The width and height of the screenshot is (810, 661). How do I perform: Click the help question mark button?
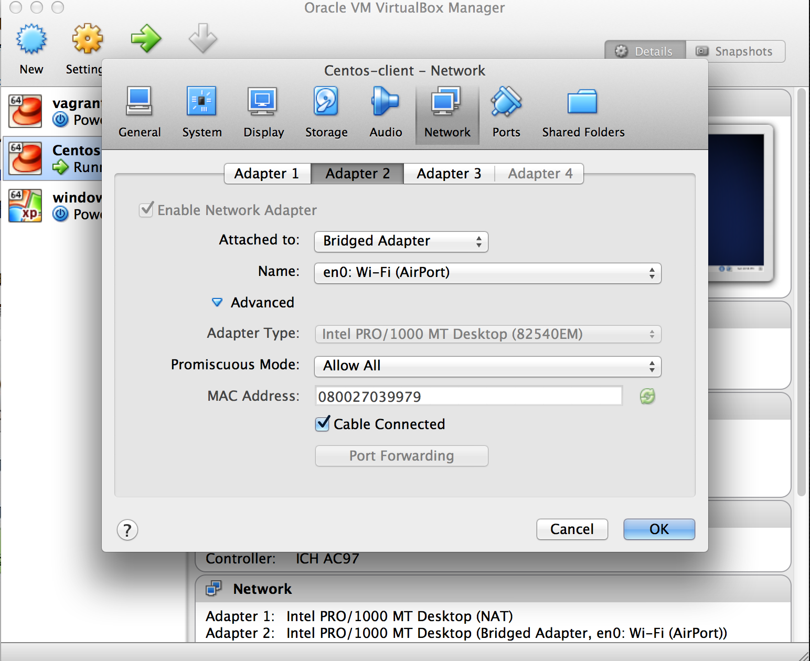(x=127, y=530)
